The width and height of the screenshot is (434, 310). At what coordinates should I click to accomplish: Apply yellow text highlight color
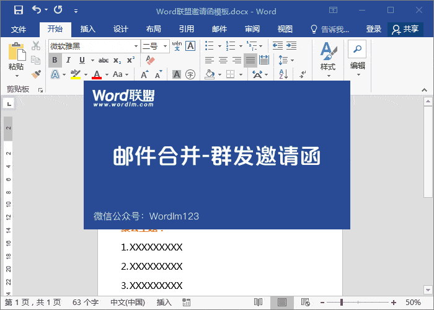tap(75, 74)
